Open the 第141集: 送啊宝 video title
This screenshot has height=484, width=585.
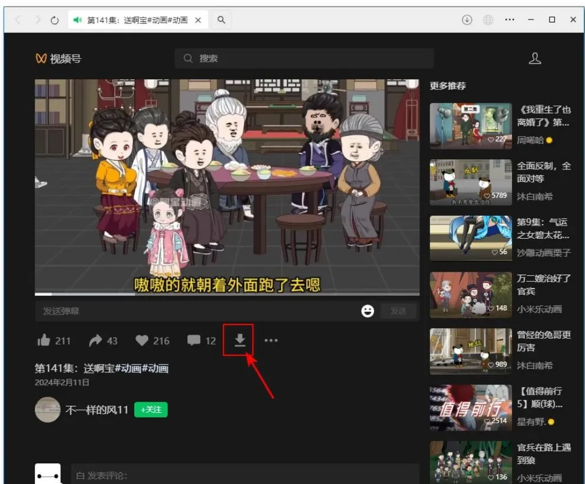coord(101,368)
